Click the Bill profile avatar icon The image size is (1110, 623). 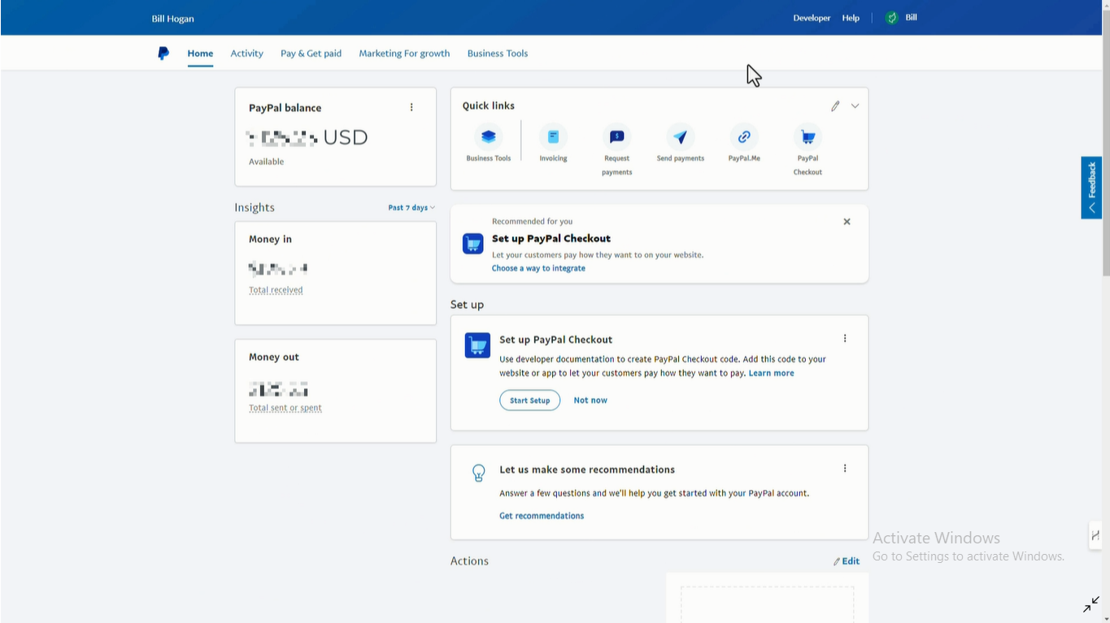point(892,18)
